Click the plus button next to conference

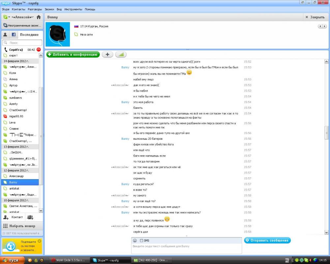pyautogui.click(x=107, y=55)
